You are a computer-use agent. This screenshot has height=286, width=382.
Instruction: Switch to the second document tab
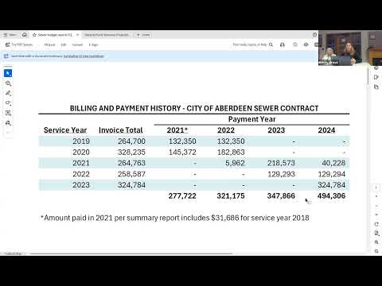[106, 35]
